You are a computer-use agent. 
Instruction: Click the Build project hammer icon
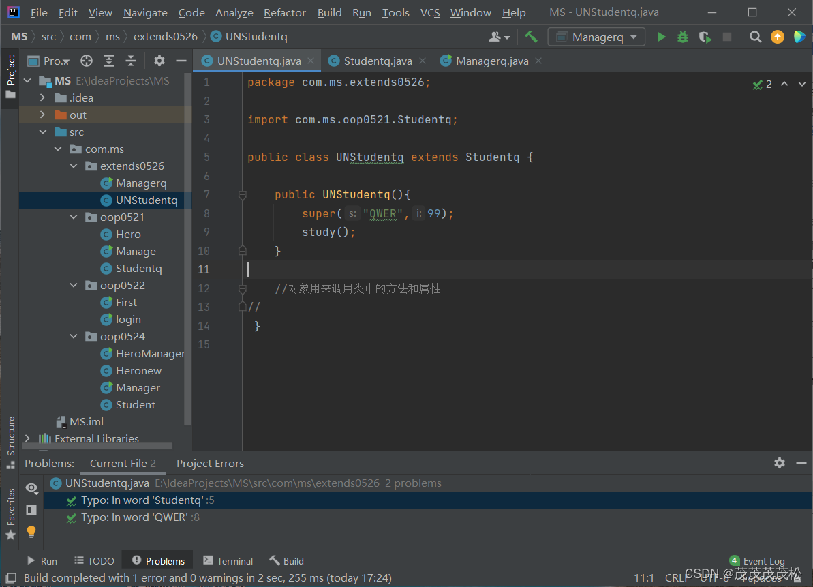[x=532, y=37]
